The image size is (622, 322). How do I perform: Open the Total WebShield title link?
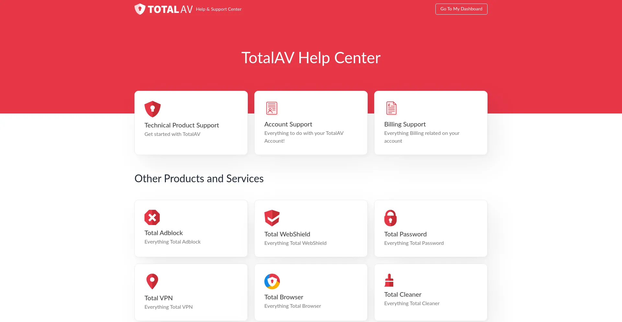click(x=287, y=234)
